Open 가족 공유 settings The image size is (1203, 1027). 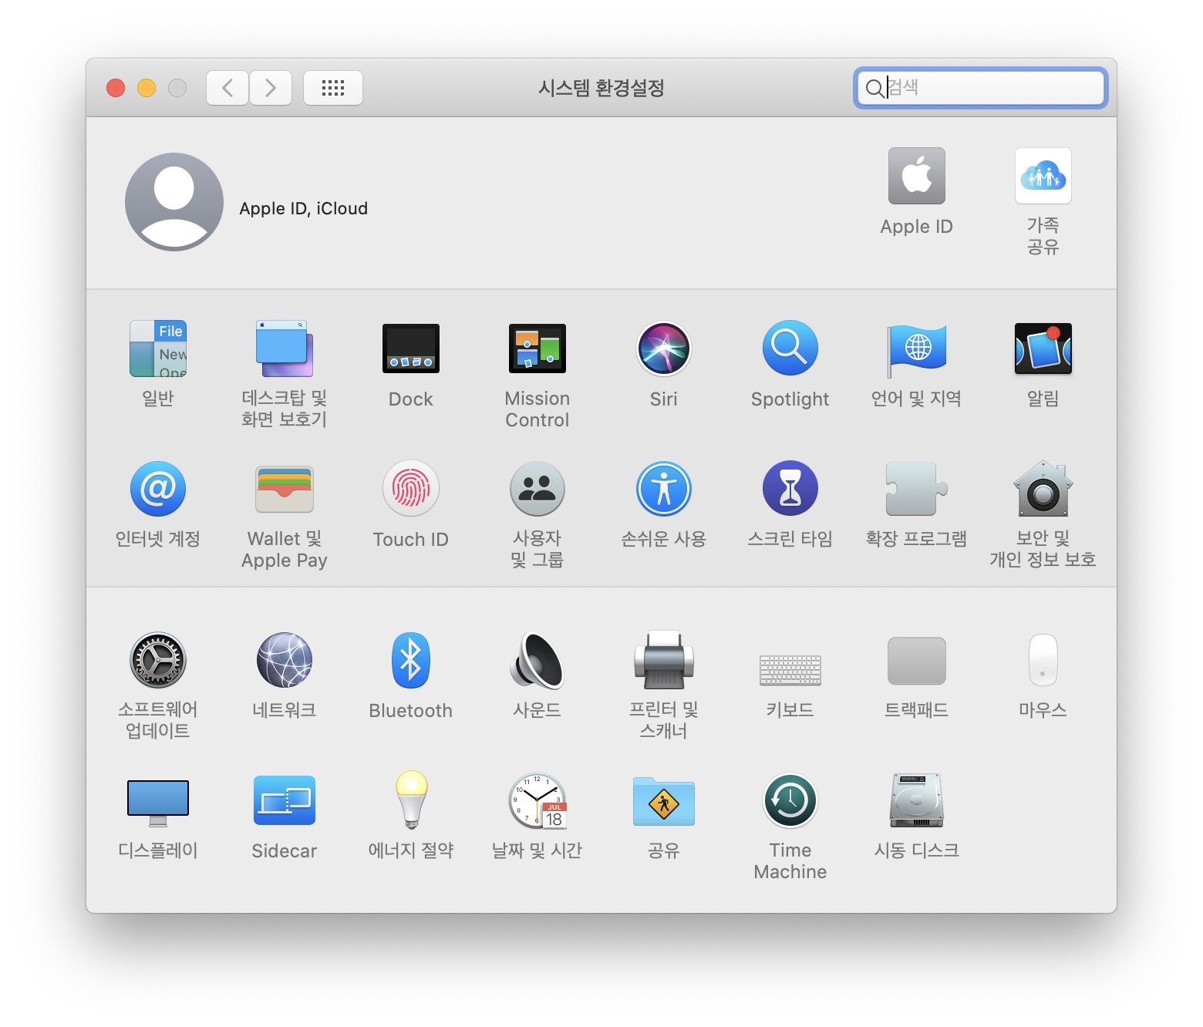tap(1043, 177)
